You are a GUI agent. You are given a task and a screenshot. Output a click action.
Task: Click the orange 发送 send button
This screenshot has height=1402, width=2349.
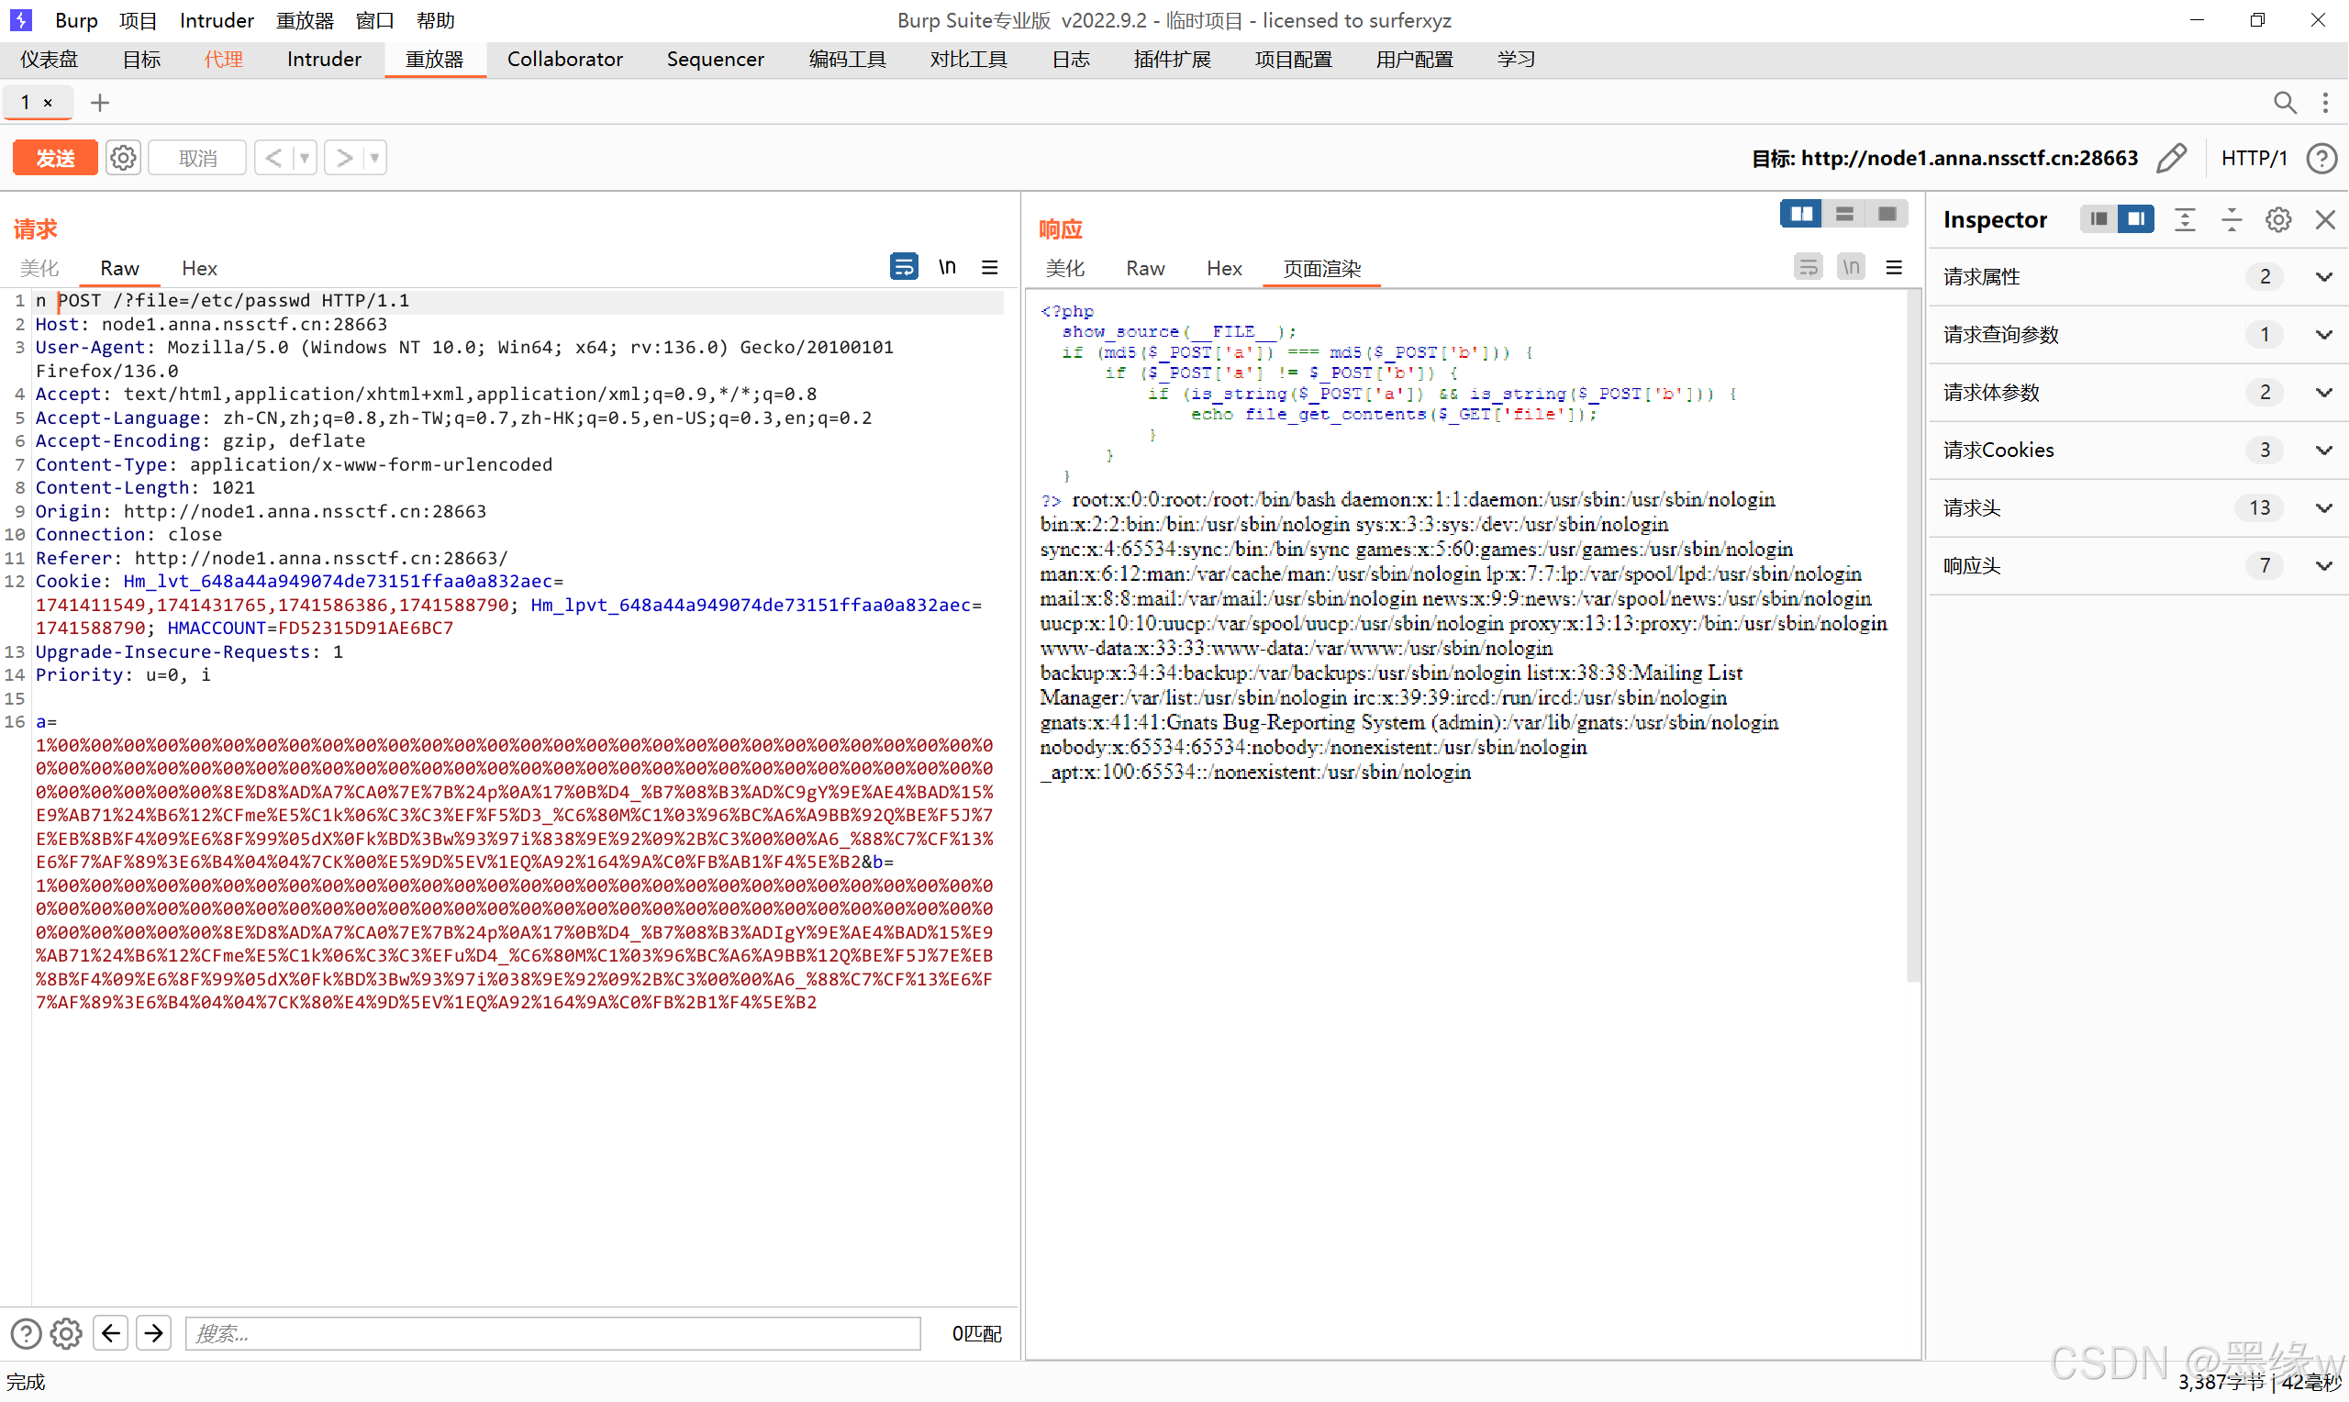56,158
